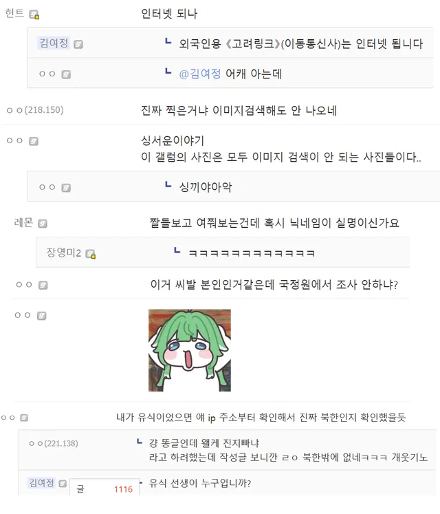Click the gallog icon next to 장영미2
This screenshot has width=440, height=514.
click(90, 254)
